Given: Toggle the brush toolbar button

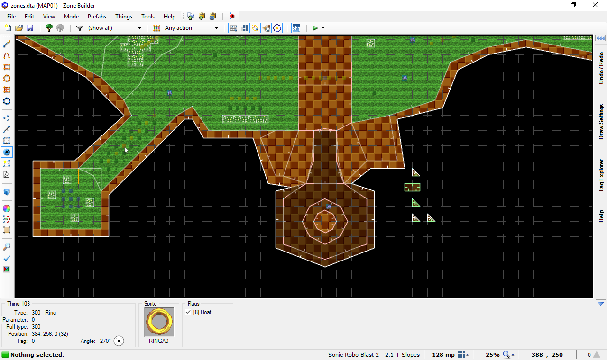Looking at the screenshot, I should (266, 28).
